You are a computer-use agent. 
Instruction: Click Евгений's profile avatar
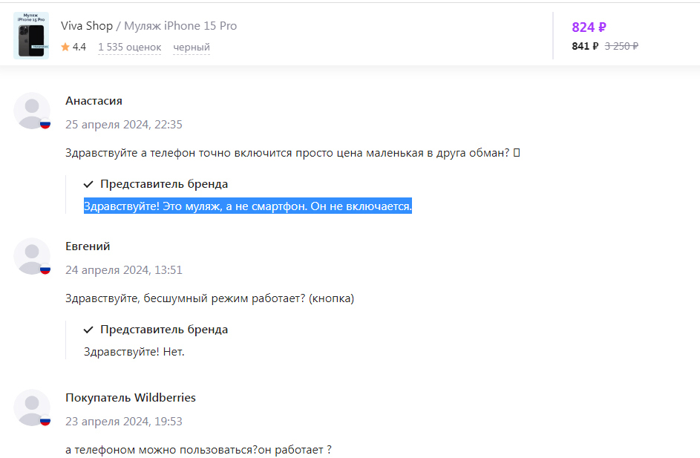point(31,256)
